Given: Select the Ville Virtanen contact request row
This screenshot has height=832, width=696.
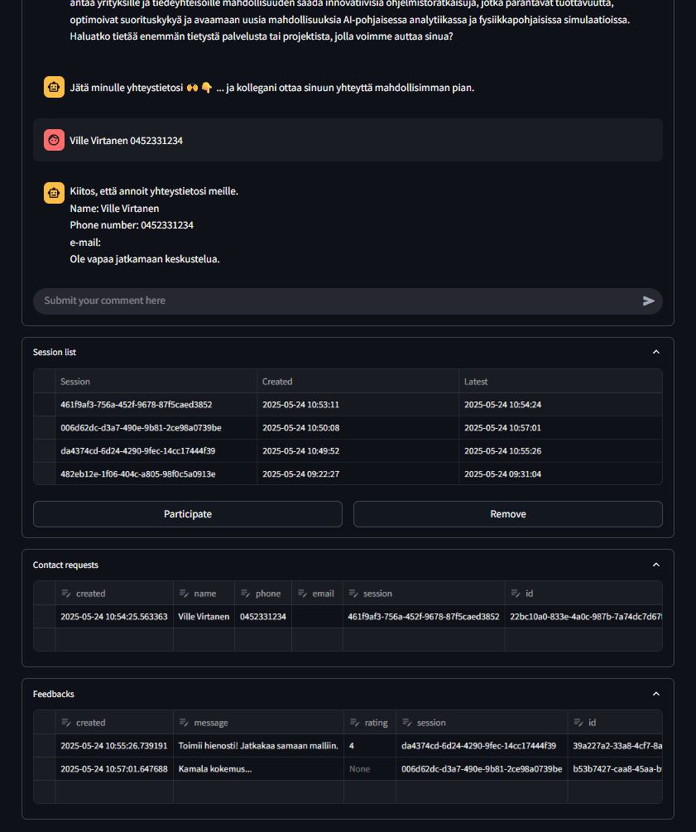Looking at the screenshot, I should pos(45,617).
